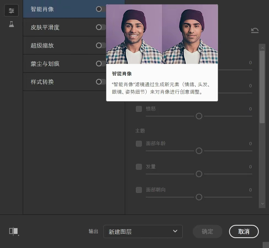Screen dimensions: 269x248
Task: Click the 确定 button
Action: (208, 231)
